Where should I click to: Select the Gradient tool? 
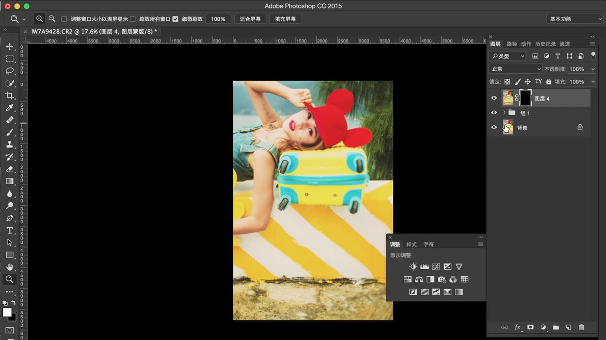(x=9, y=181)
